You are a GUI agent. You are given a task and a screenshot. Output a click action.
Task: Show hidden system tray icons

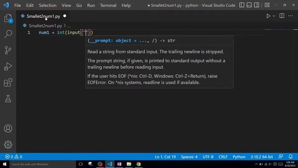coord(256,164)
